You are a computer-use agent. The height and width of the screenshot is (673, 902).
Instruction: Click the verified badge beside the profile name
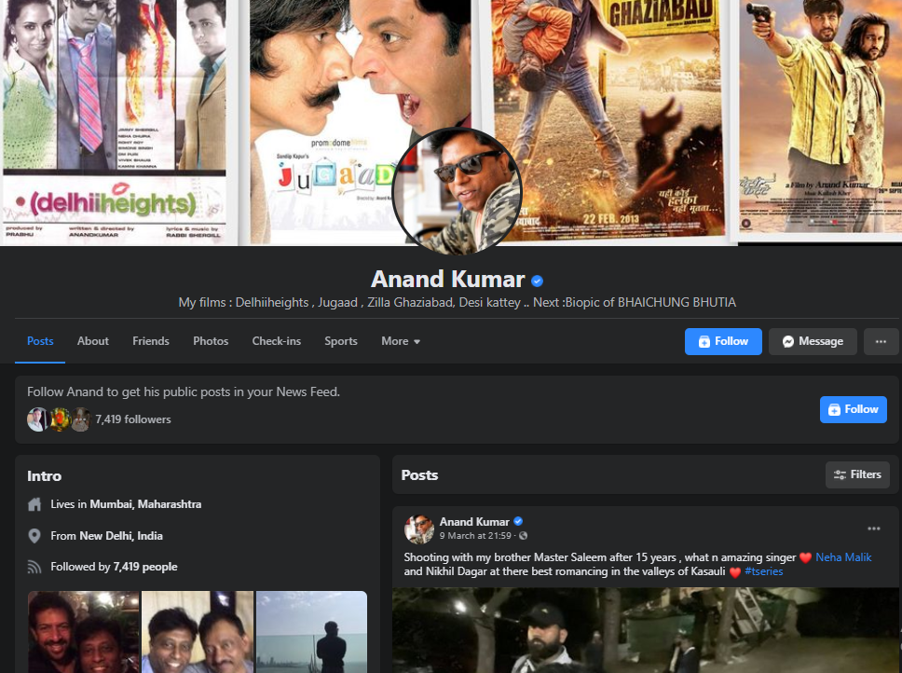(x=538, y=281)
